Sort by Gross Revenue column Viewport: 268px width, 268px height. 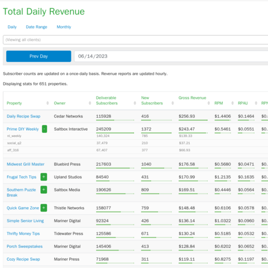(x=209, y=103)
